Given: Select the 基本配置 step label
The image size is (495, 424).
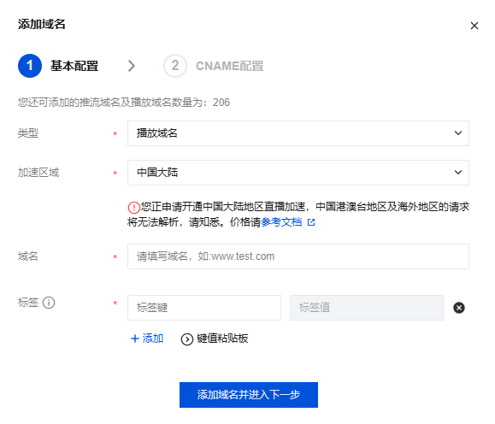Looking at the screenshot, I should [74, 66].
